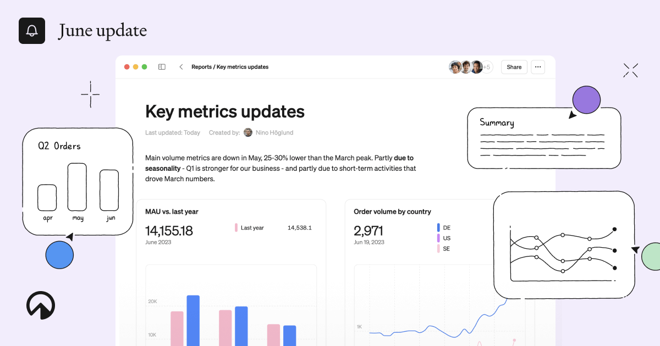Click the last year value 14,538.1

300,227
